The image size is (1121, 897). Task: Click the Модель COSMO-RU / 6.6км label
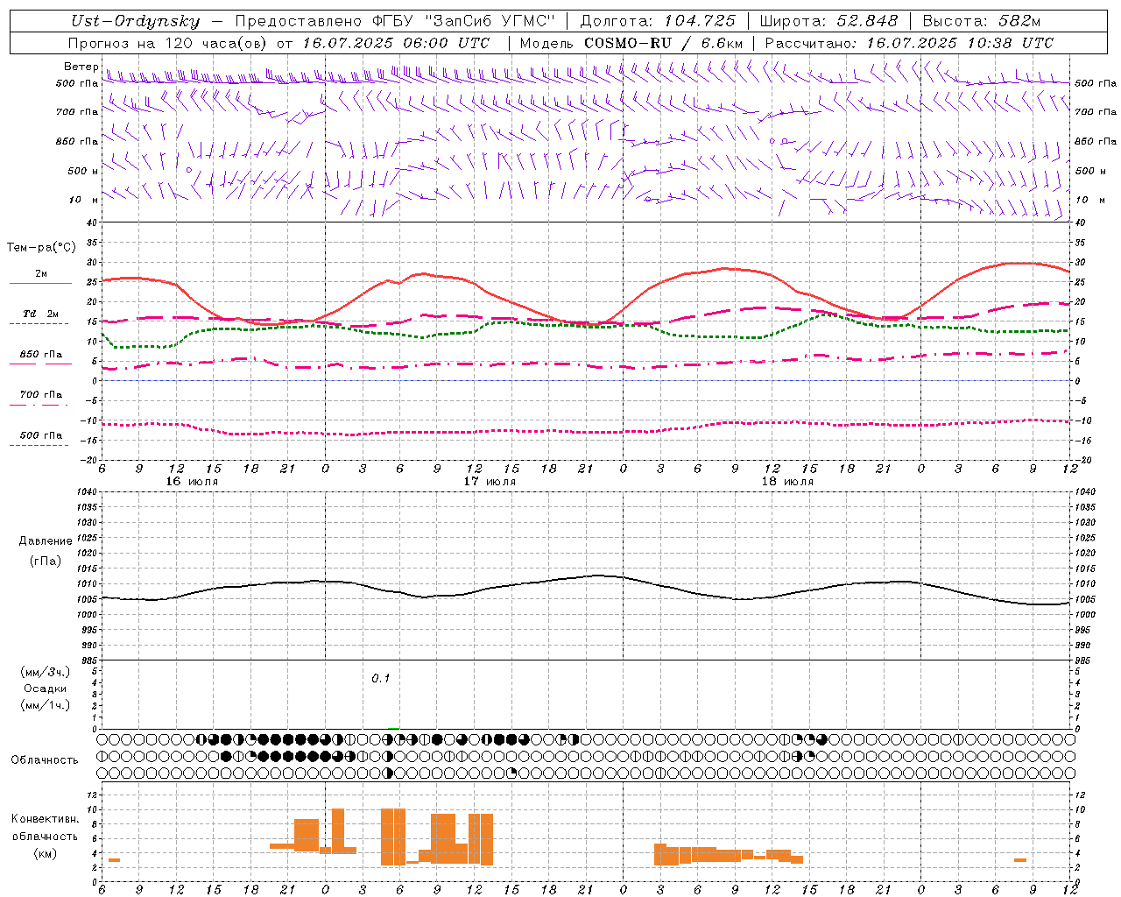click(631, 43)
